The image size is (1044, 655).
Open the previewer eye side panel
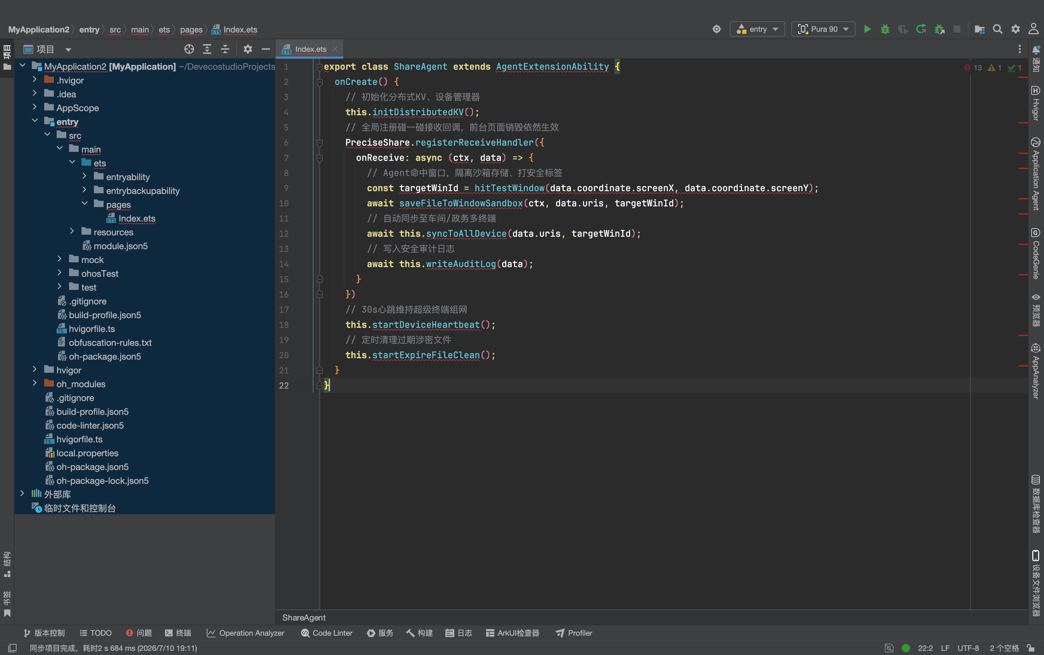click(x=1036, y=310)
